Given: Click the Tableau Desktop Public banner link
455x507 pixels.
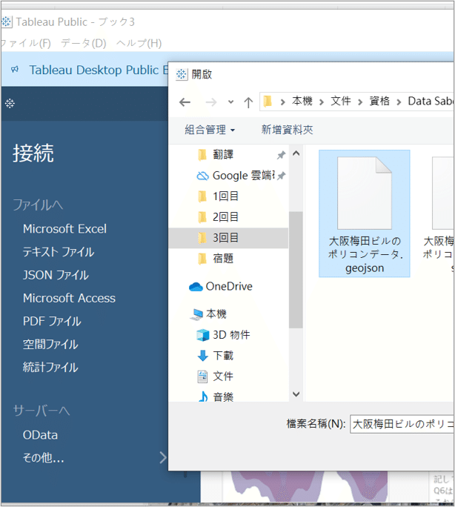Looking at the screenshot, I should [x=99, y=70].
